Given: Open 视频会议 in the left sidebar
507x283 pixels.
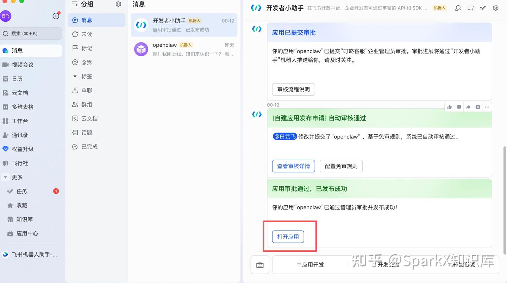Looking at the screenshot, I should [31, 65].
